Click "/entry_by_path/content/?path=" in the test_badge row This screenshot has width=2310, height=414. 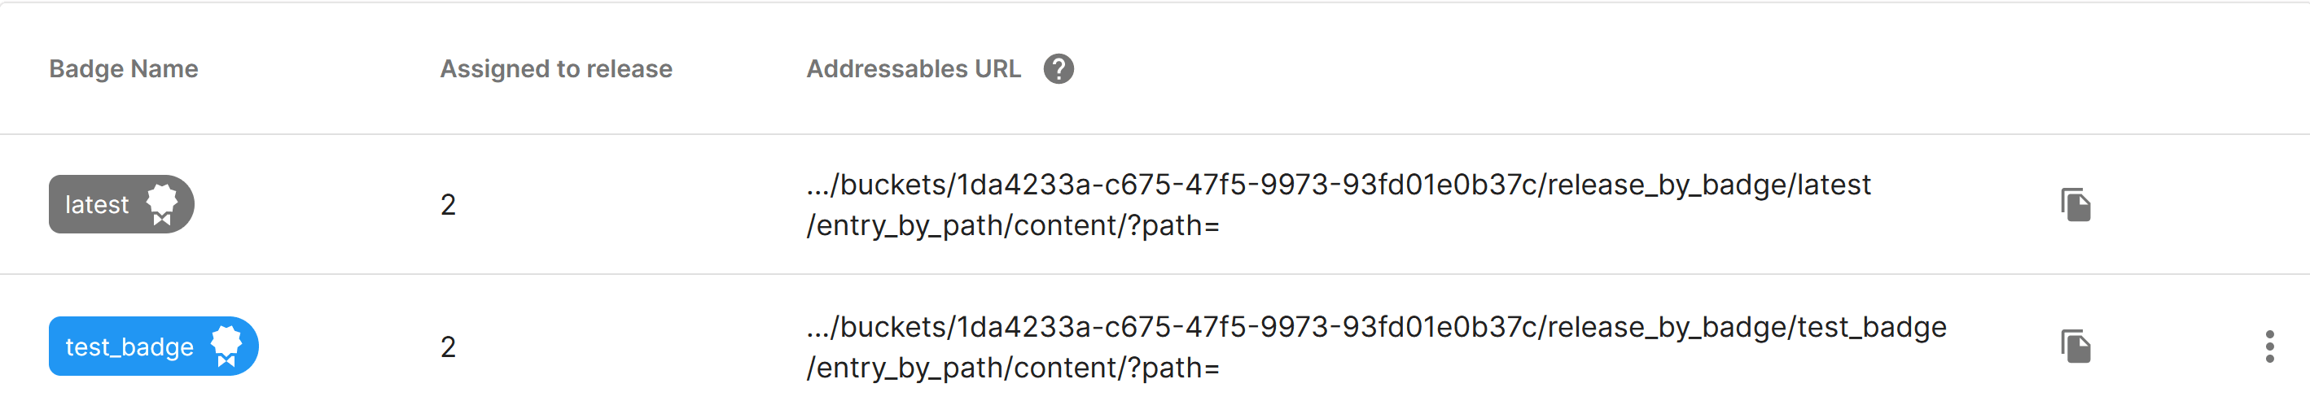(x=1012, y=368)
